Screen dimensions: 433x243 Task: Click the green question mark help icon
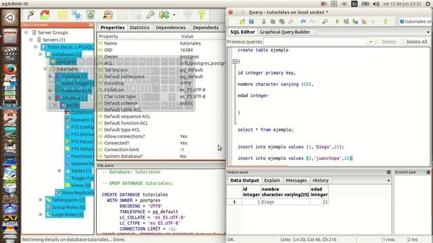pos(202,15)
